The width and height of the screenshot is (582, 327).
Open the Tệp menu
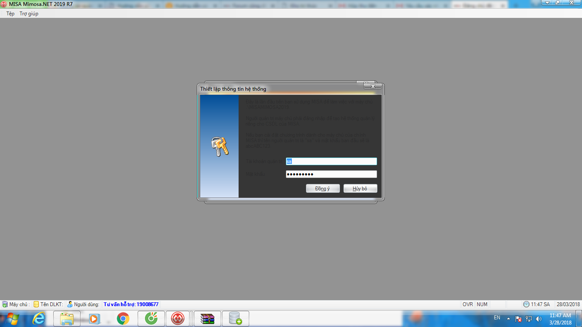10,14
